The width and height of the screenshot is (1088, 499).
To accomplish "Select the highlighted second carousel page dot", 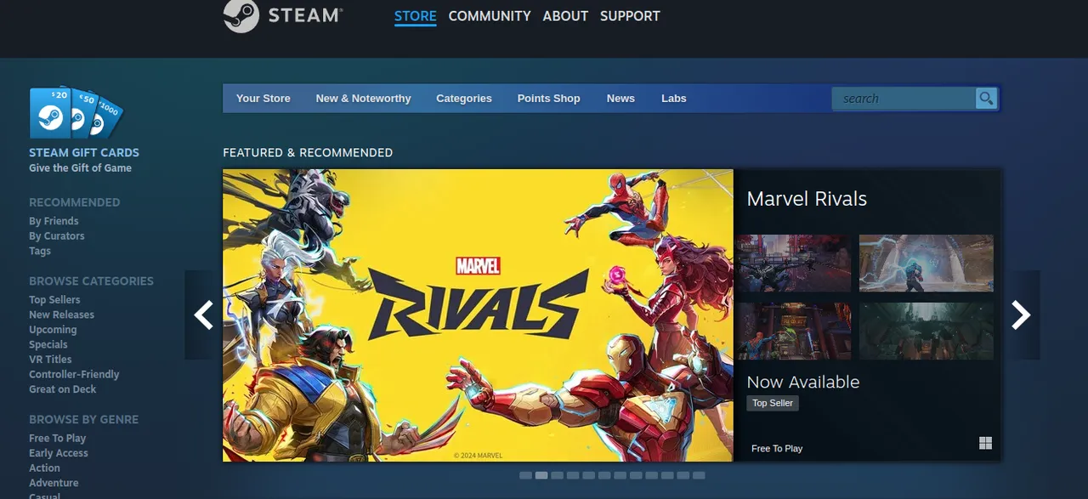I will [x=541, y=475].
